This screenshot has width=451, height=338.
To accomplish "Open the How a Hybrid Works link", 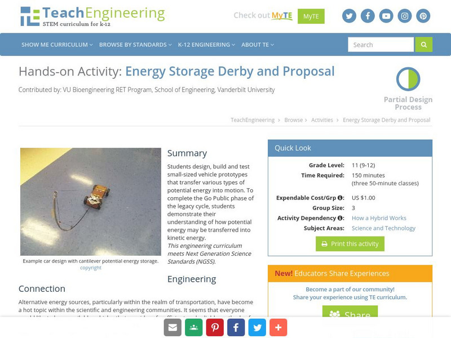I will 379,218.
